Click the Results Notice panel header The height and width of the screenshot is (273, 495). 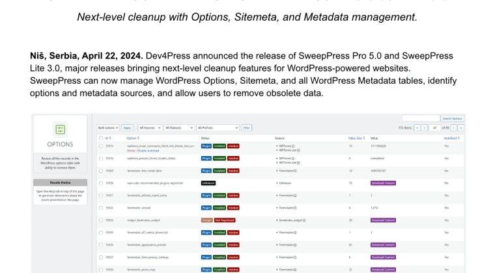61,183
